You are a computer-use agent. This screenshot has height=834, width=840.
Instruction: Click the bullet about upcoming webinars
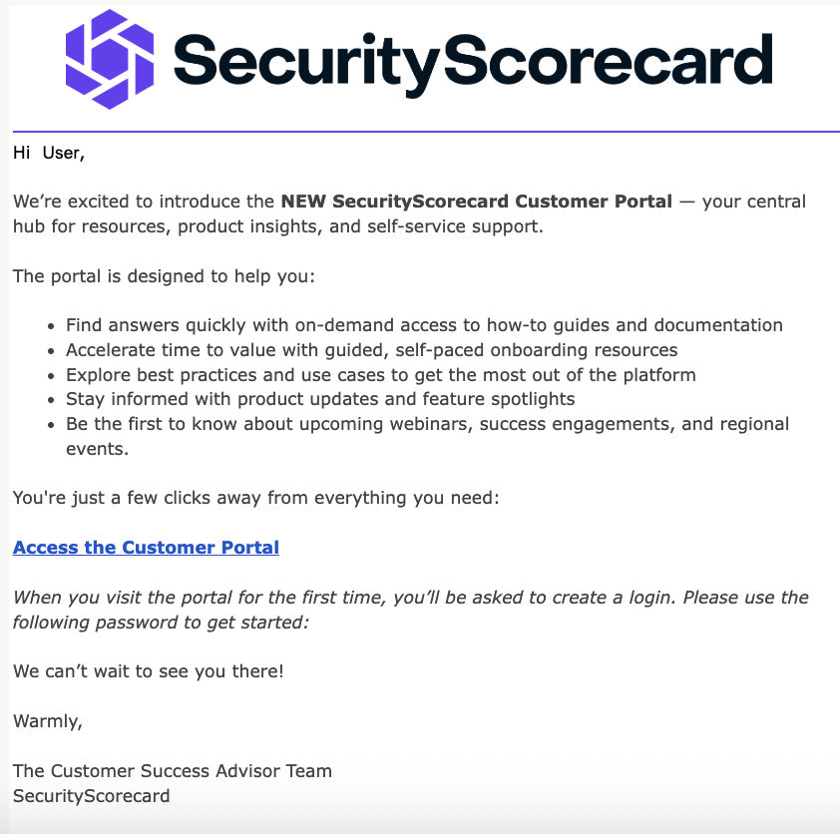point(428,437)
